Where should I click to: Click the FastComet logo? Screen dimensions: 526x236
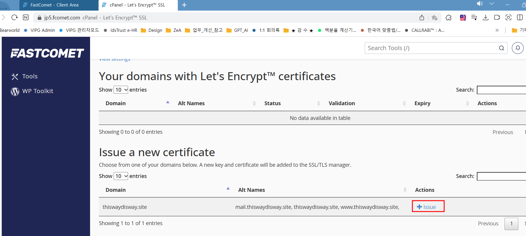point(47,53)
